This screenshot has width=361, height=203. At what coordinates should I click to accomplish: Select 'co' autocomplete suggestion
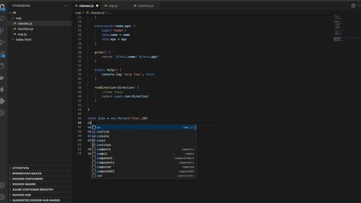tap(143, 127)
